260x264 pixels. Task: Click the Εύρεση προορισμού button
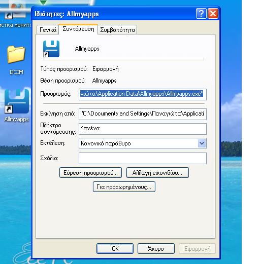coord(90,173)
